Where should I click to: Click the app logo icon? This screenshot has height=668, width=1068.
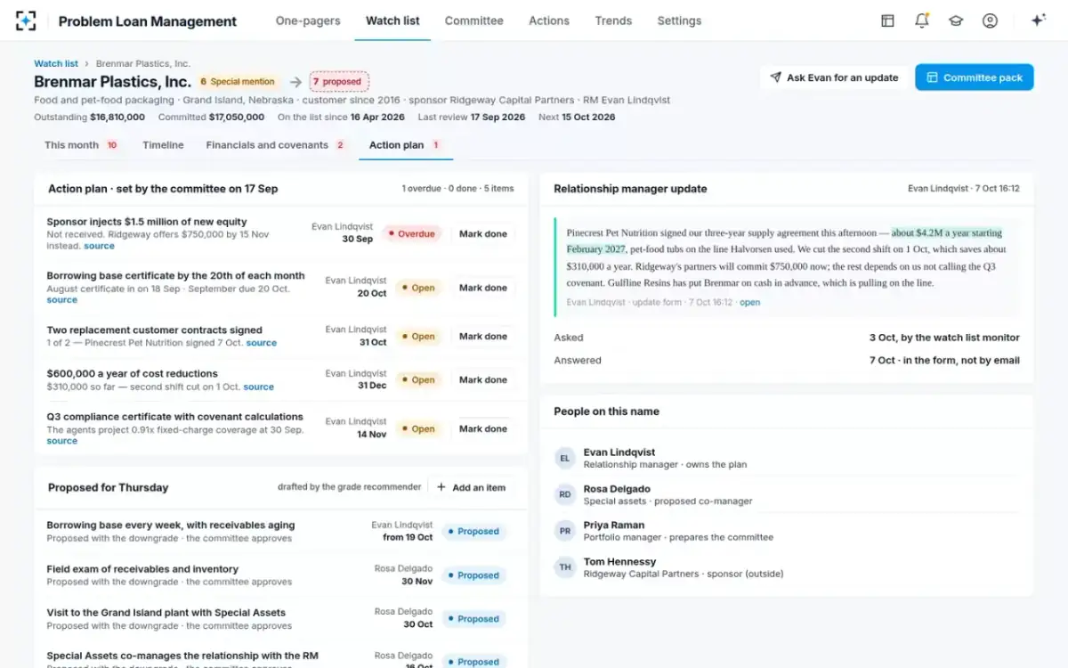point(26,20)
